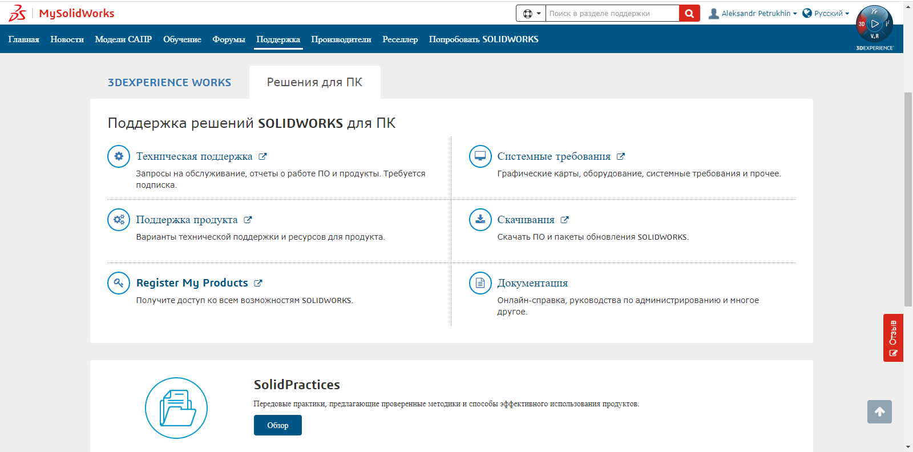Click the Downloads arrow icon

[x=480, y=220]
